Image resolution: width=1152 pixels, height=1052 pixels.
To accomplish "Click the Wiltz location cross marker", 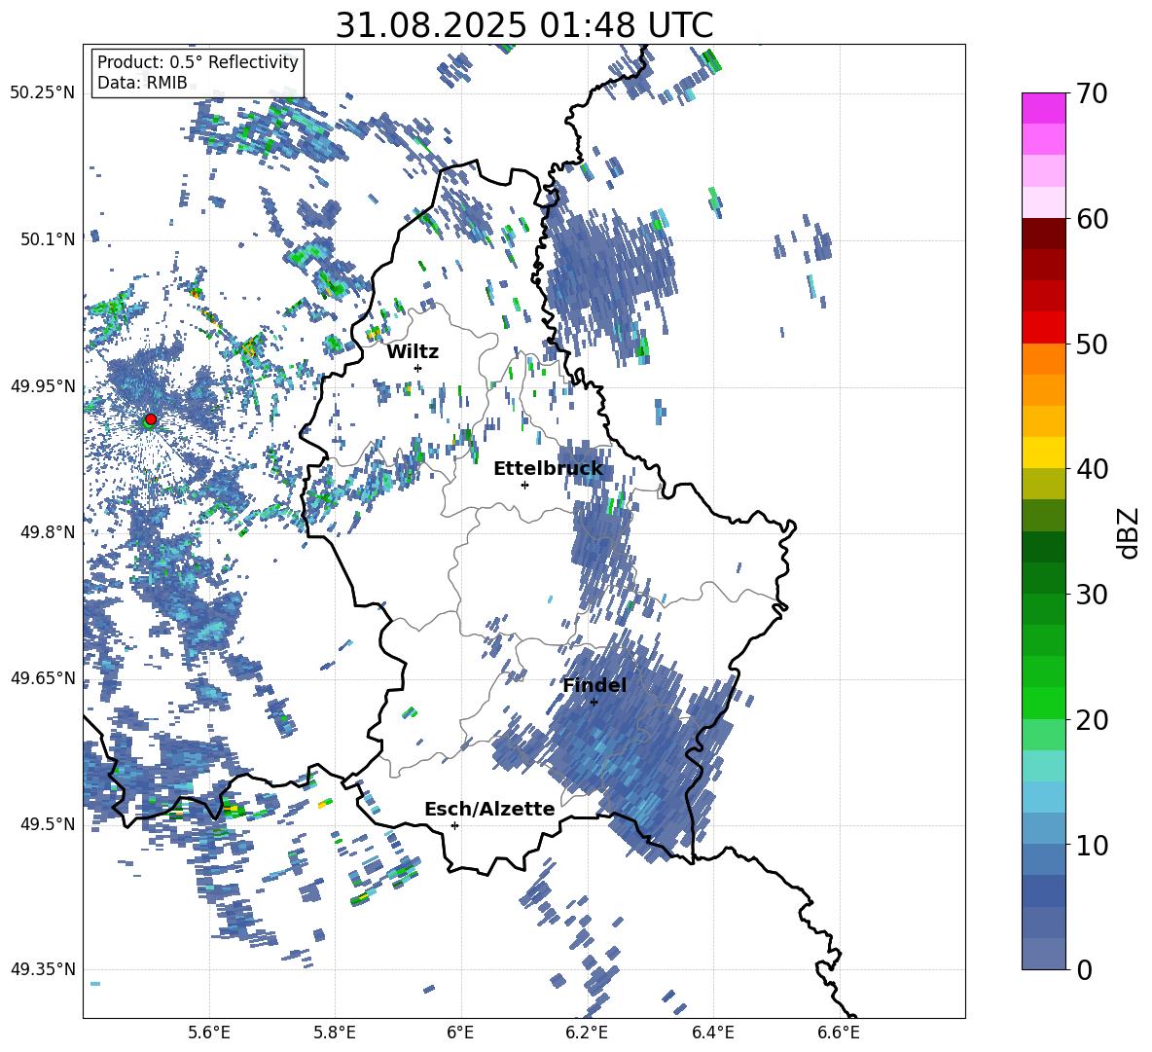I will [418, 368].
